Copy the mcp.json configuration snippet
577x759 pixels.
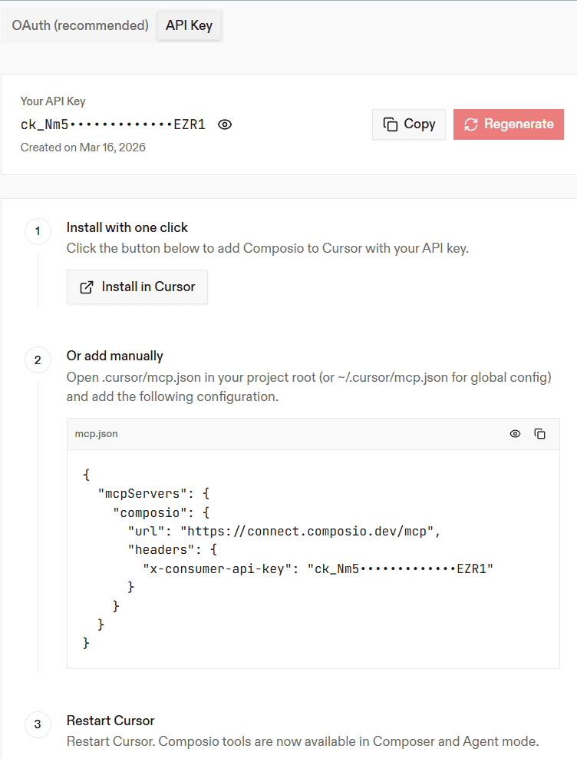point(539,434)
